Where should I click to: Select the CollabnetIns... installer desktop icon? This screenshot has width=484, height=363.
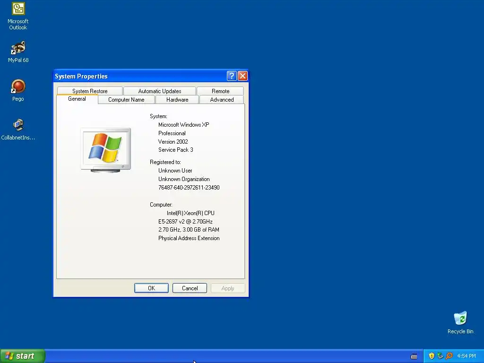point(18,130)
